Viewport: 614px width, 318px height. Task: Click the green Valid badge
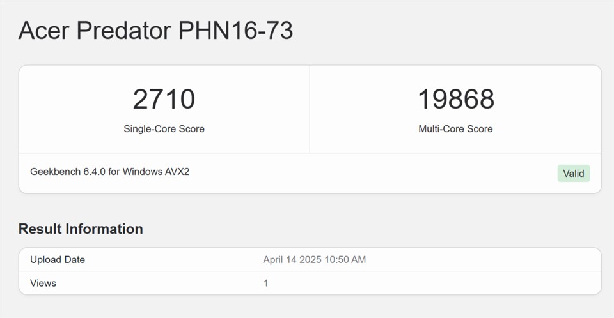(573, 173)
